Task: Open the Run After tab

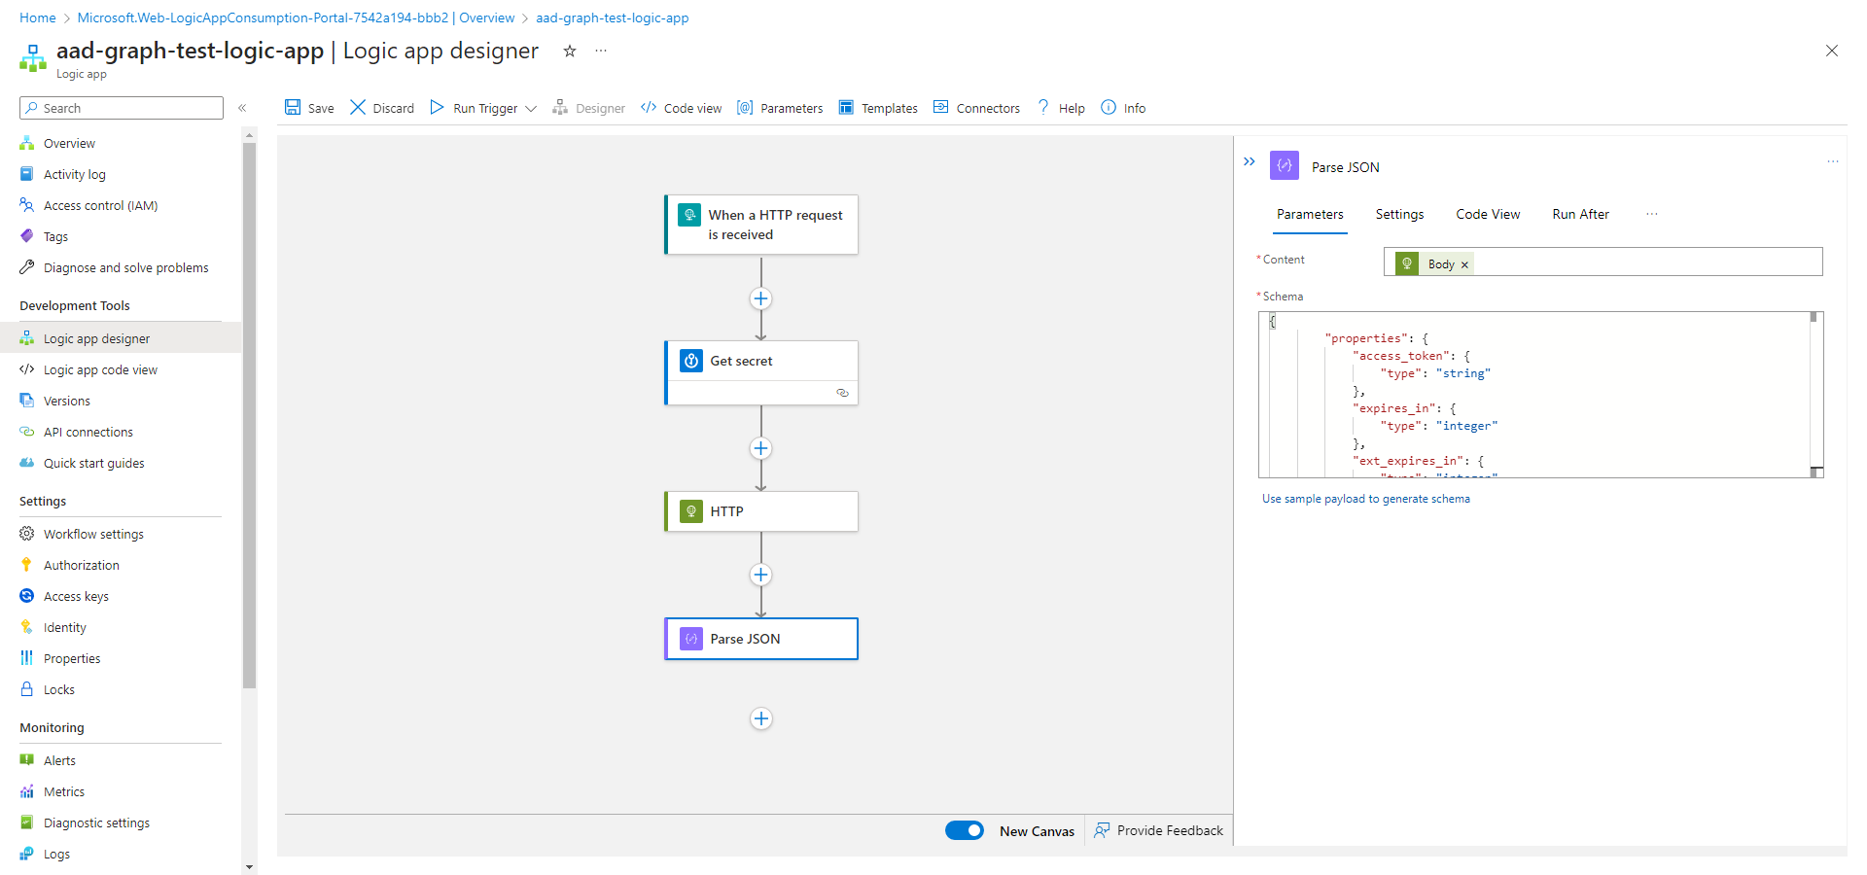Action: click(x=1580, y=214)
